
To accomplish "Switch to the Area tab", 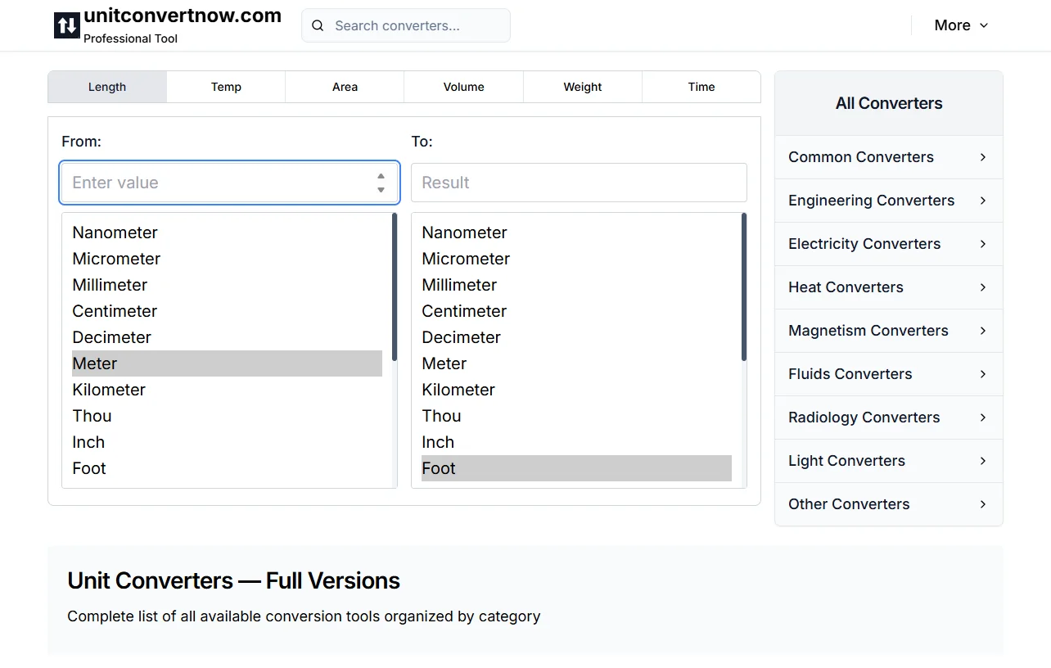I will (x=345, y=87).
